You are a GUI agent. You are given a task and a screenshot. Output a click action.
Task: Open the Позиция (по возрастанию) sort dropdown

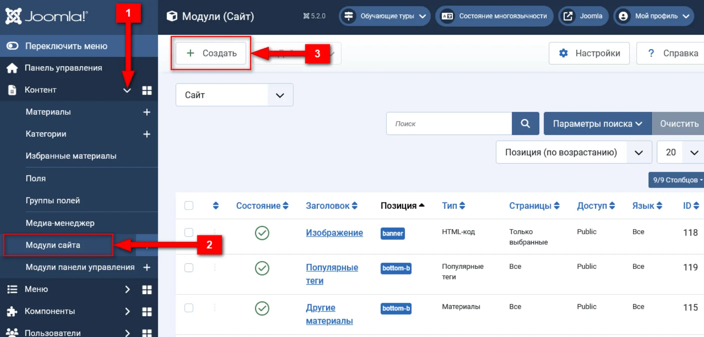(x=573, y=152)
